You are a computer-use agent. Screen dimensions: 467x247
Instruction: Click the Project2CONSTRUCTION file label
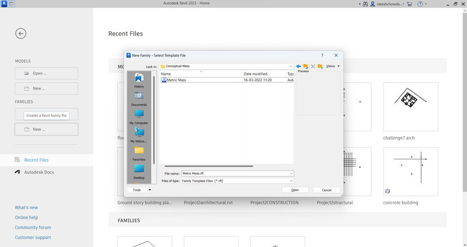(274, 203)
